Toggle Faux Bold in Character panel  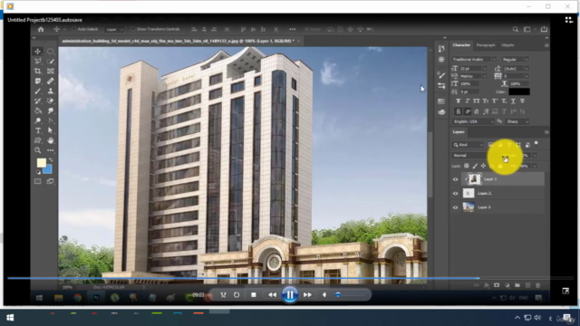click(459, 101)
